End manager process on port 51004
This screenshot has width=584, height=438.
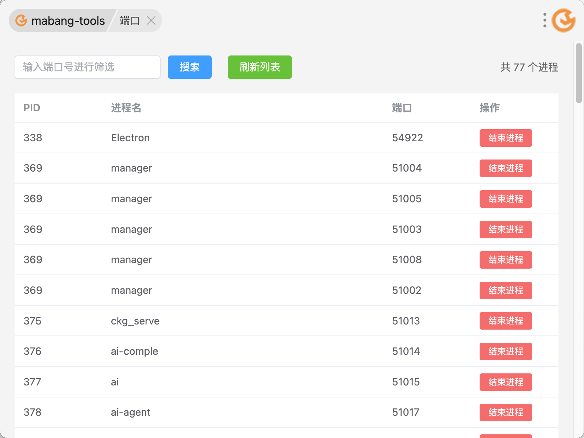click(506, 168)
